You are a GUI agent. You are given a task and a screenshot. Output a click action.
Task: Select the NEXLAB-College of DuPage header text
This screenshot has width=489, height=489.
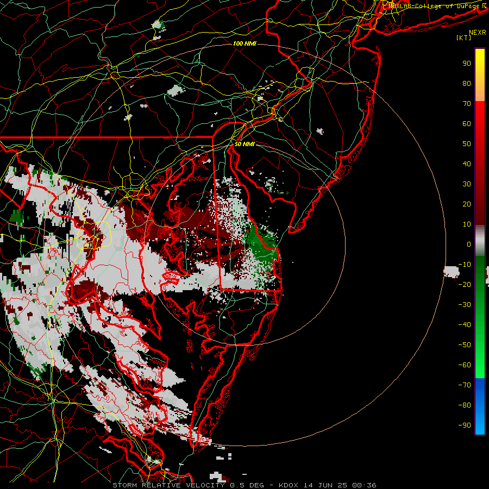pyautogui.click(x=437, y=6)
